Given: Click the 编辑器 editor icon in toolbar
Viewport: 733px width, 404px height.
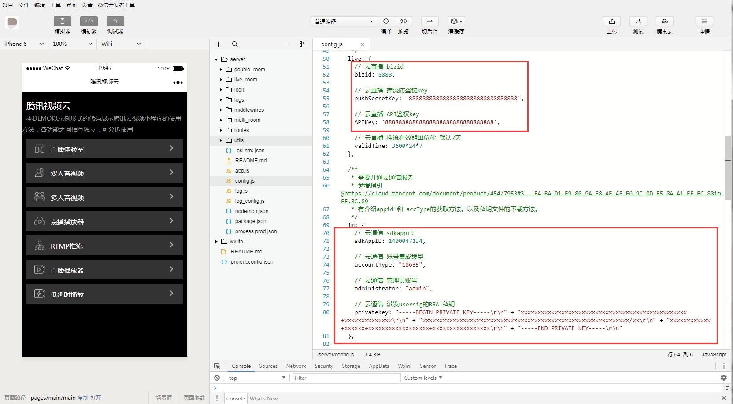Looking at the screenshot, I should coord(89,21).
